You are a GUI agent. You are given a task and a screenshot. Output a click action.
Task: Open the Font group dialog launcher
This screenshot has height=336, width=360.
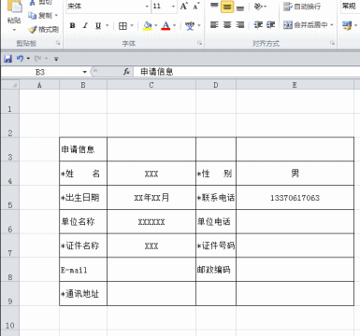[x=199, y=43]
